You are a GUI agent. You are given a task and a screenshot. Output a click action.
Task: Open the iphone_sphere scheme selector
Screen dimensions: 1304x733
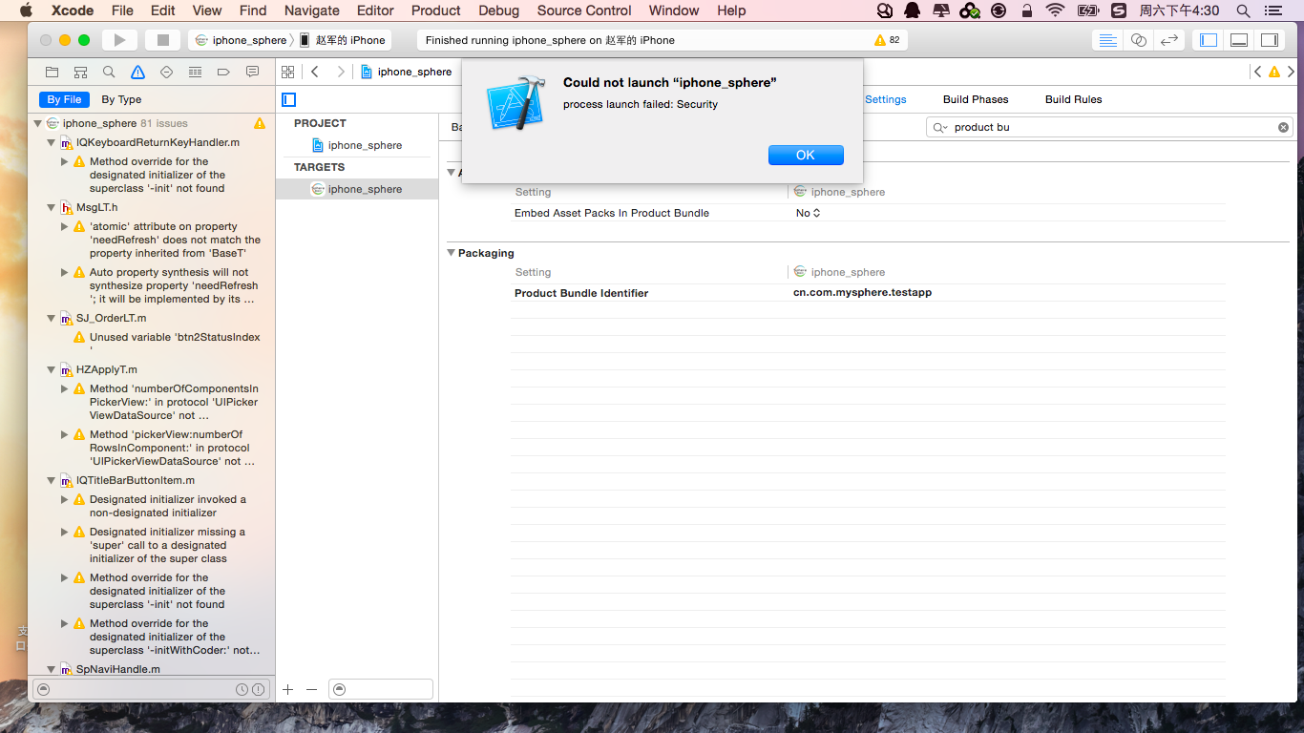click(x=241, y=40)
